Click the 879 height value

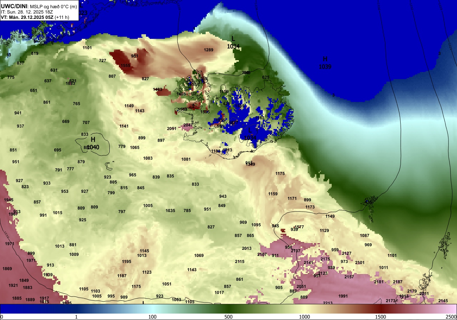81,162
